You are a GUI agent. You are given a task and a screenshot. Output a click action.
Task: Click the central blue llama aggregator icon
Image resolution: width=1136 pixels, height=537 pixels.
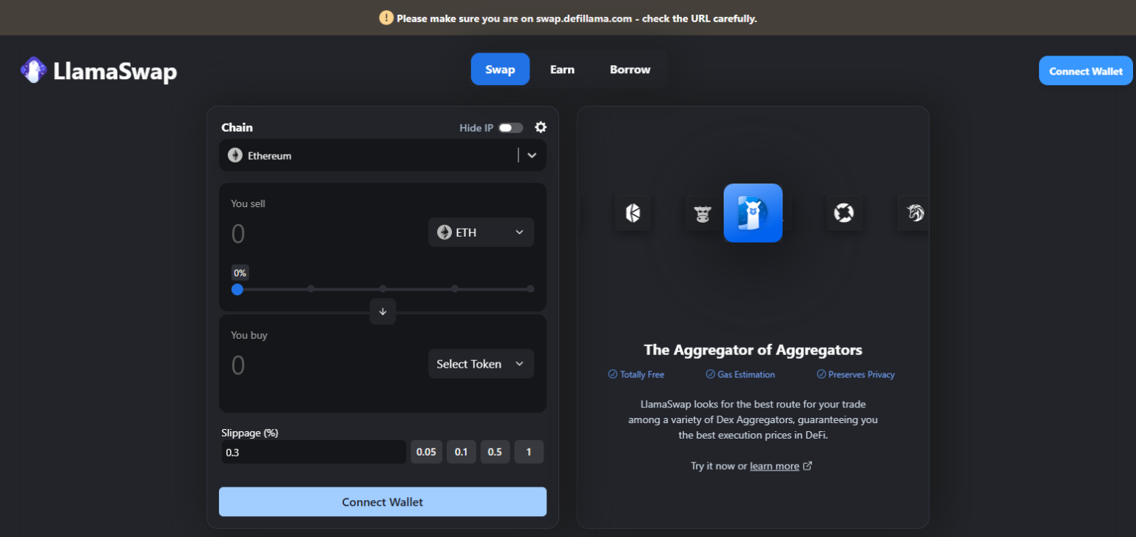[x=753, y=213]
